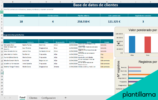The image size is (158, 100).
Task: Click the Seguimientos prioritarios section header
Action: tap(58, 34)
